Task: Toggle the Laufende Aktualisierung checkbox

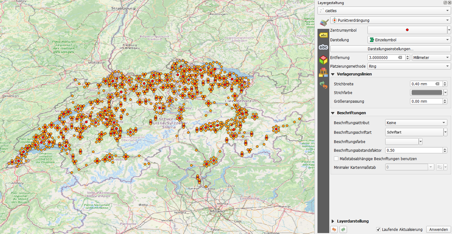Action: 378,229
